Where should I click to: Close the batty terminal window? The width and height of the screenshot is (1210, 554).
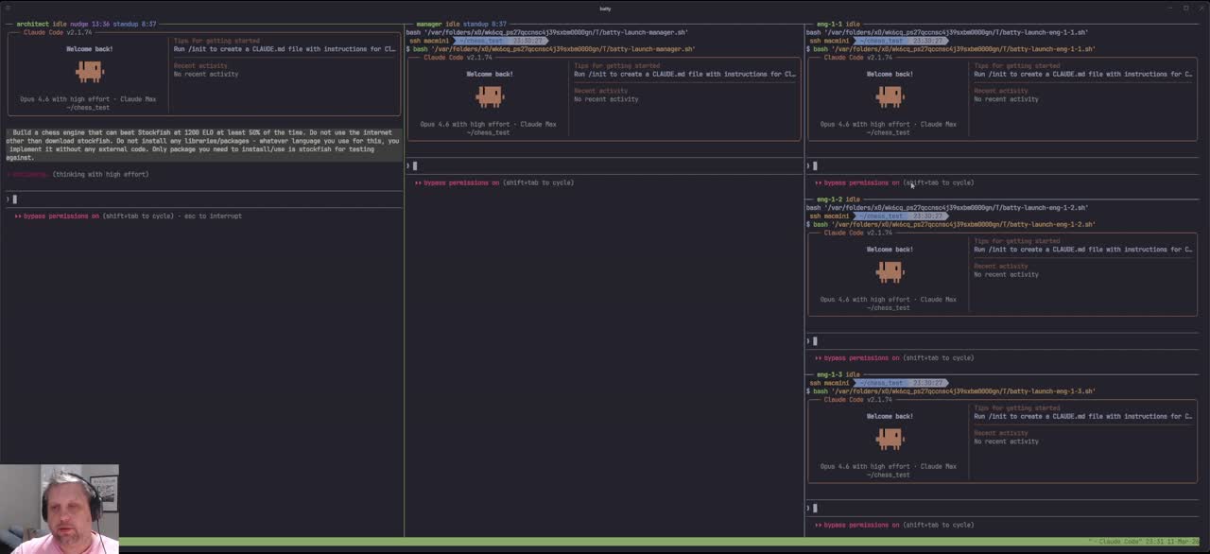click(1201, 8)
